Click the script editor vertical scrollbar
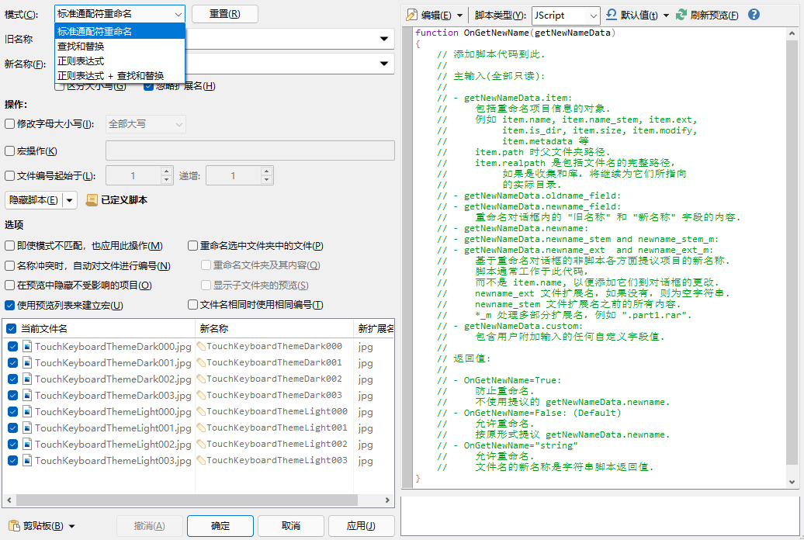Viewport: 804px width, 540px height. point(792,251)
